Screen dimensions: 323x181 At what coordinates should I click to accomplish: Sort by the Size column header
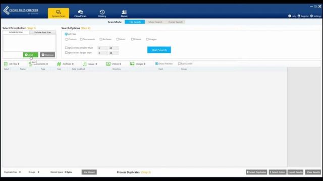(59, 69)
